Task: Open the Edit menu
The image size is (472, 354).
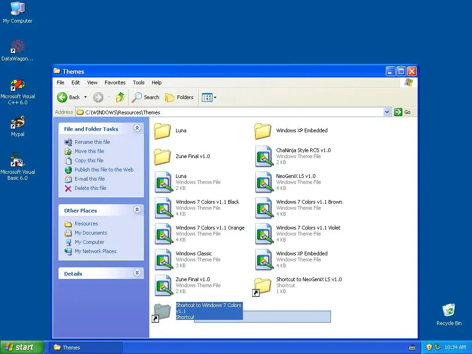Action: [x=76, y=83]
